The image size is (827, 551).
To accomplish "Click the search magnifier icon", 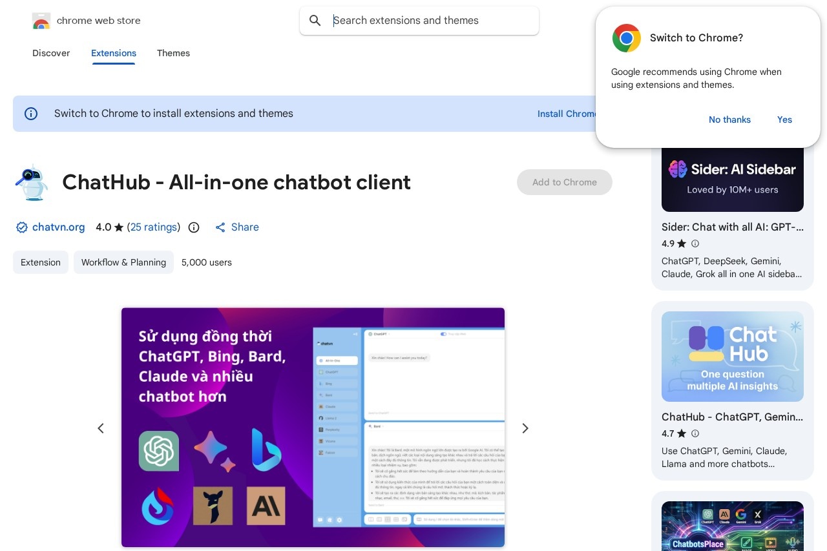I will click(x=315, y=21).
